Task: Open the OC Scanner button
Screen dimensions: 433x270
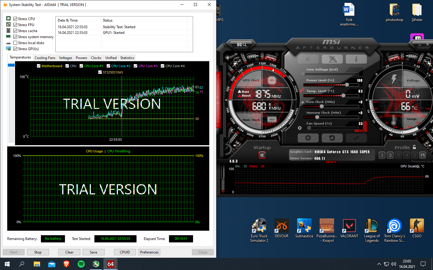Action: coord(241,44)
